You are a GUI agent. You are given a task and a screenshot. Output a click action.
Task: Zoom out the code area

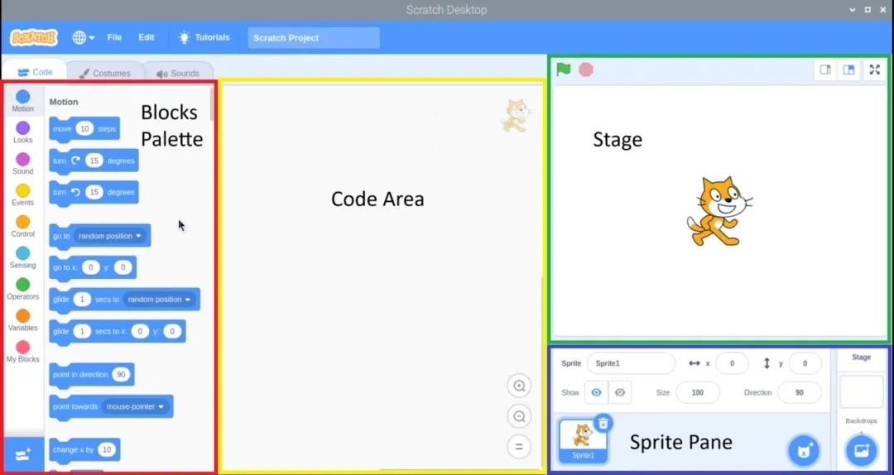(x=519, y=416)
